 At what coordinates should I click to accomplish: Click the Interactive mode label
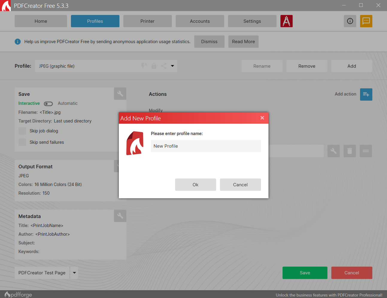(29, 103)
